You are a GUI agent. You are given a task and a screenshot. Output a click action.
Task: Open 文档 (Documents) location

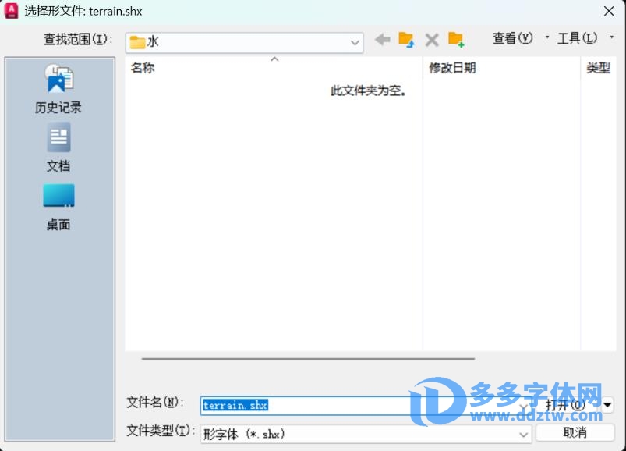pos(58,148)
